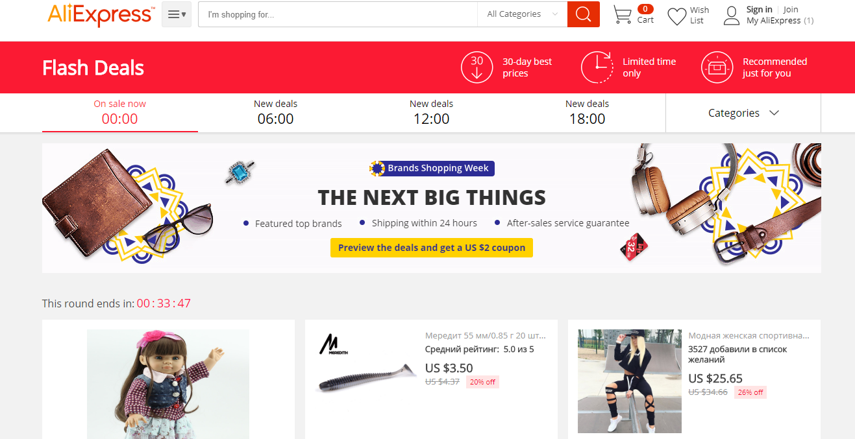Screen dimensions: 855x439
Task: Open the Wish List heart icon
Action: 677,16
